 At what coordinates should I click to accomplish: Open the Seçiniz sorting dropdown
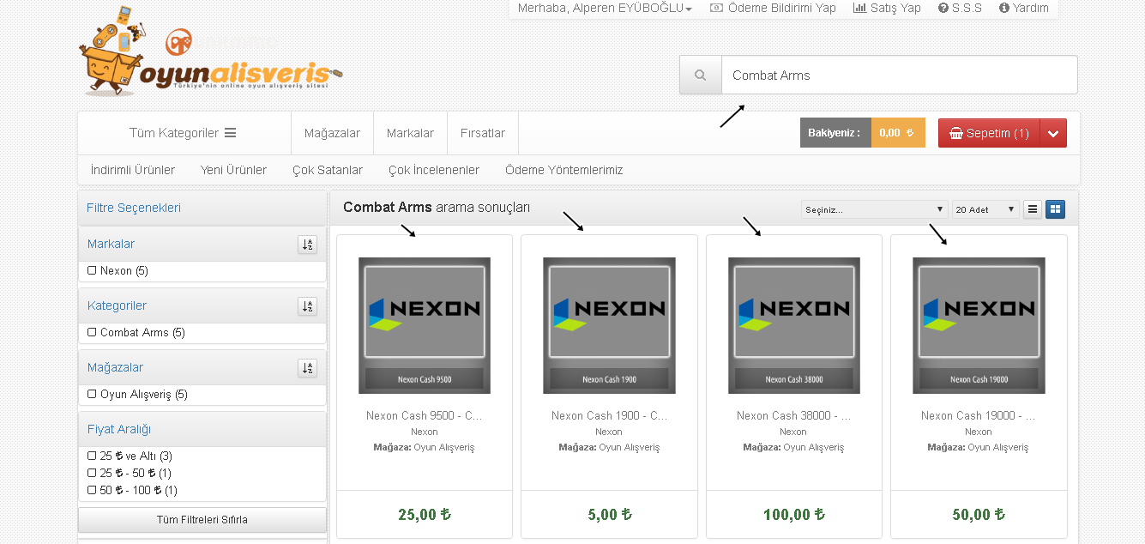pos(874,209)
